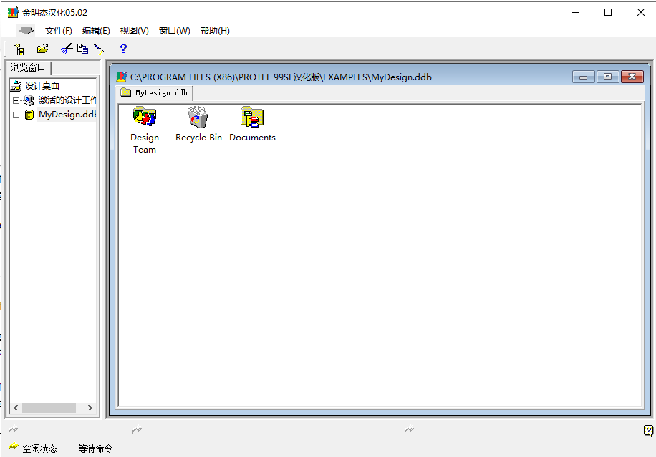Viewport: 656px width, 457px height.
Task: Click the open file folder icon
Action: pyautogui.click(x=43, y=49)
